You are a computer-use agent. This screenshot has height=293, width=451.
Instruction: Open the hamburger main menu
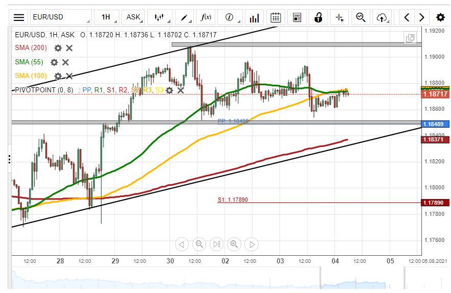coord(19,17)
